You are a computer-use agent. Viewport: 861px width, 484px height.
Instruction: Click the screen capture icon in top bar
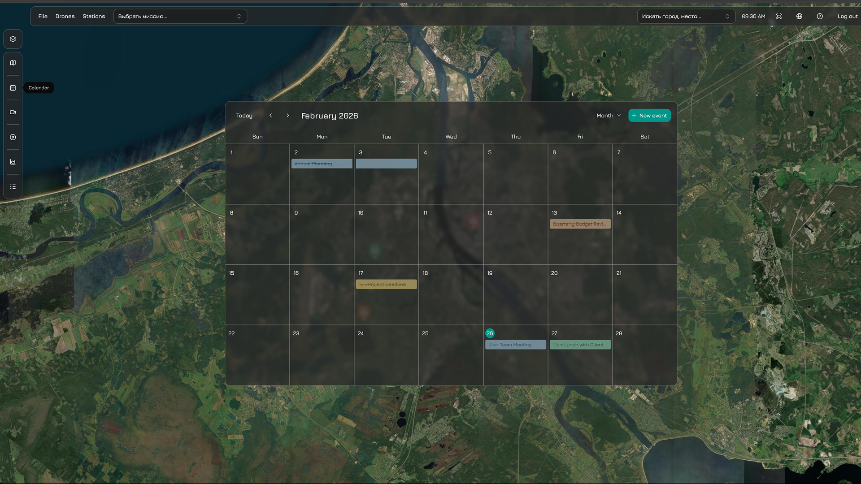pyautogui.click(x=779, y=16)
